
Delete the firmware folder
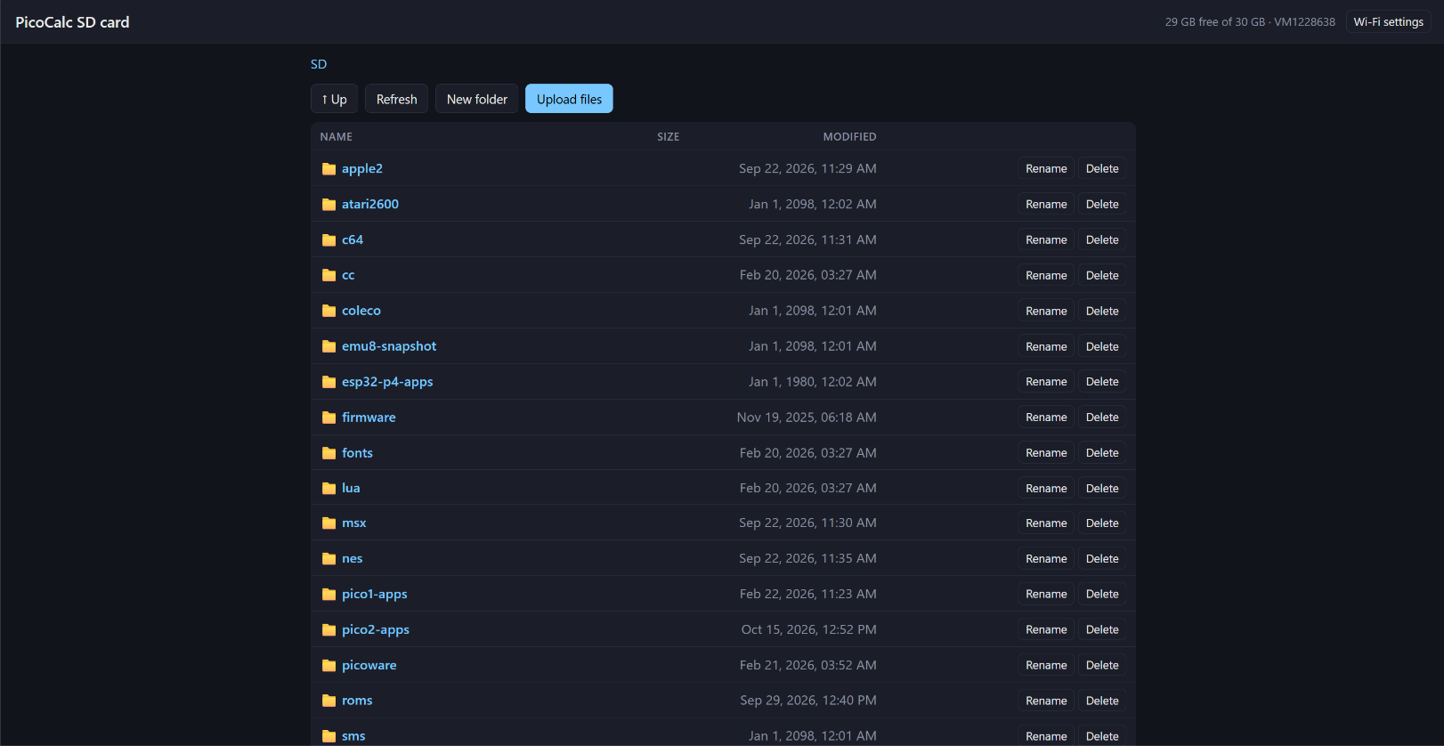click(x=1102, y=417)
